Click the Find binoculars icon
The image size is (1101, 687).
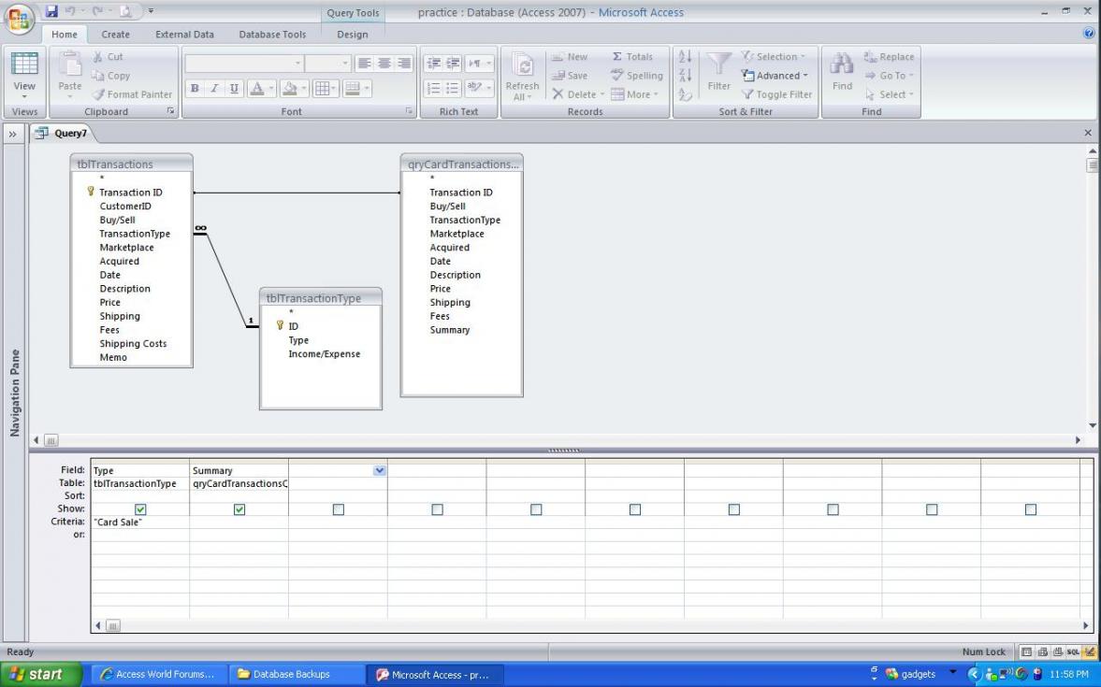843,65
